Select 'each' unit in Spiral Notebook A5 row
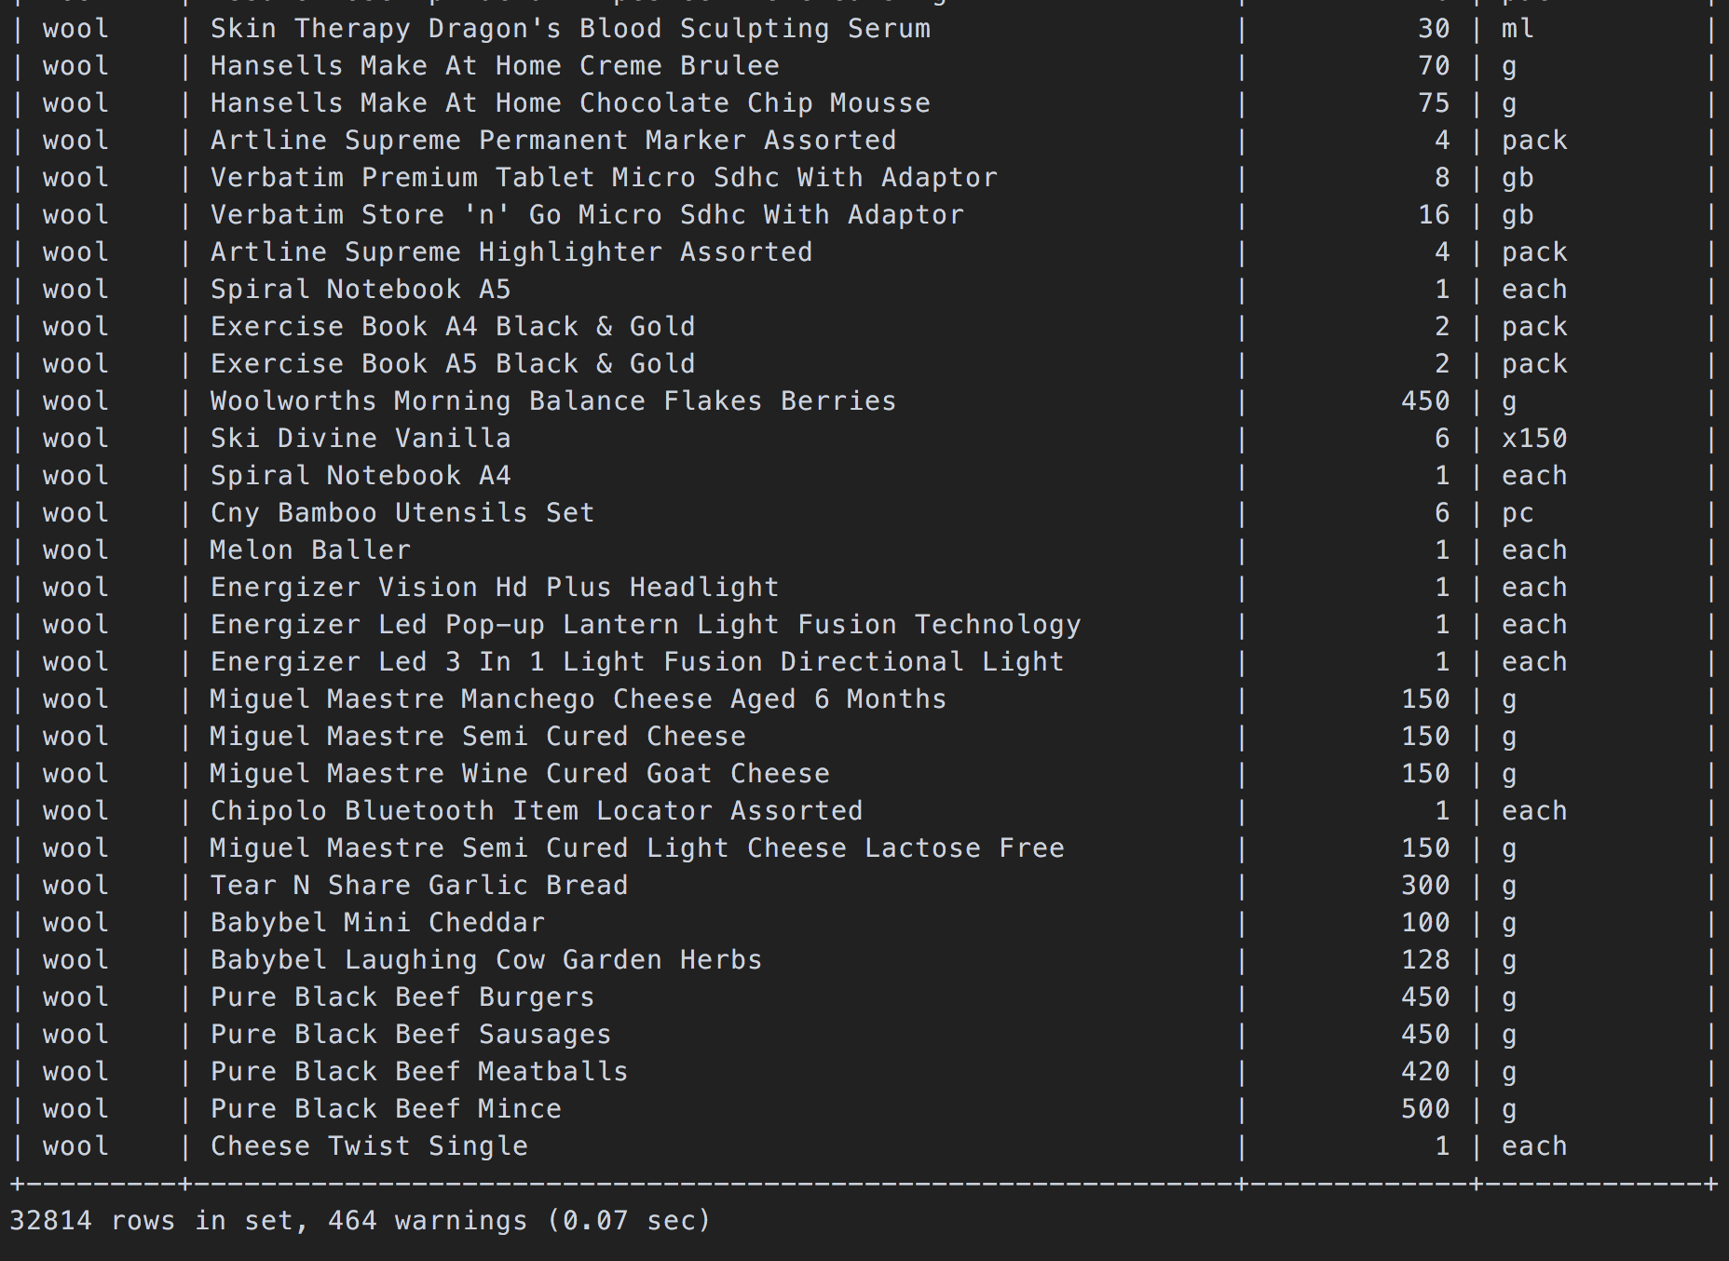The width and height of the screenshot is (1729, 1261). pos(1534,290)
